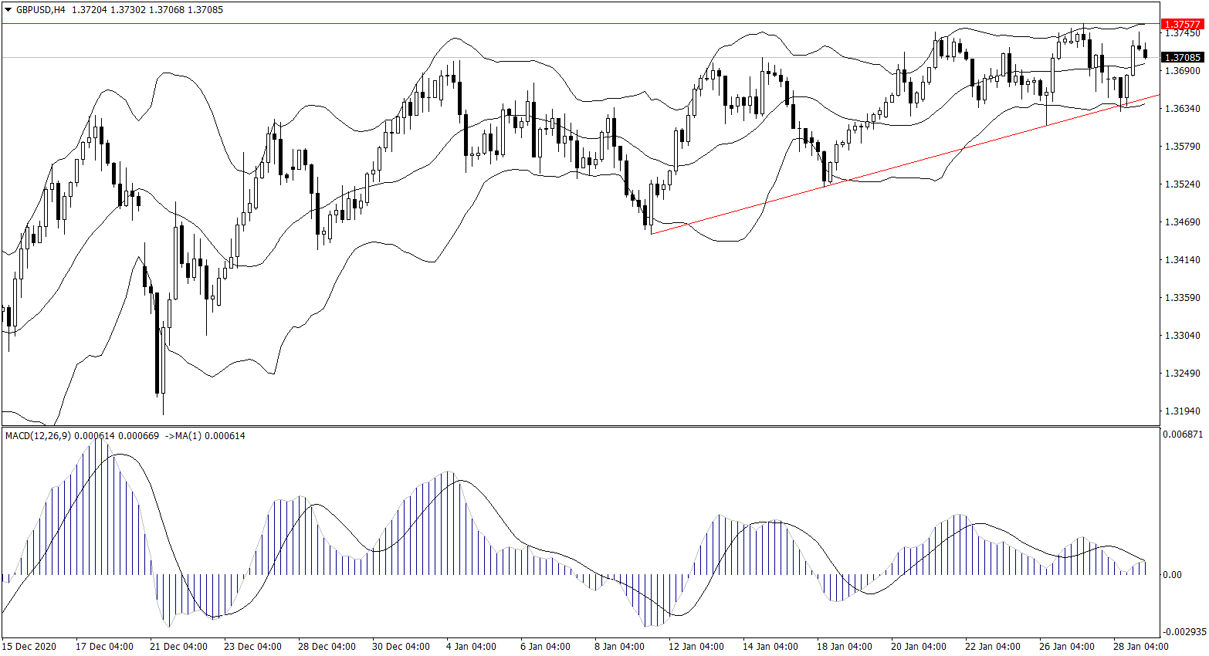Click 0.006871 on the MACD scale
Image resolution: width=1209 pixels, height=656 pixels.
tap(1182, 435)
